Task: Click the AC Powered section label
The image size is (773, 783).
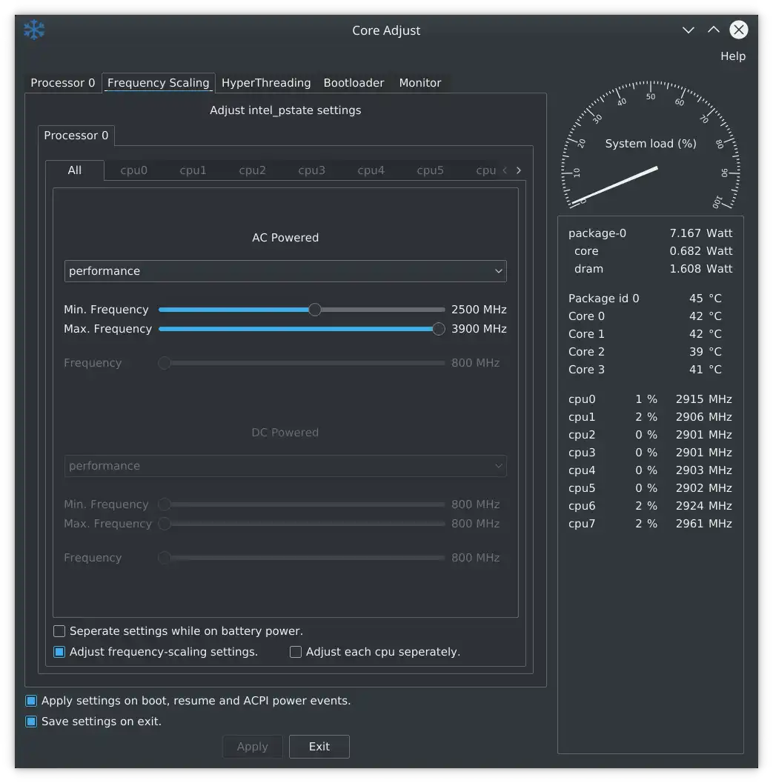Action: coord(285,238)
